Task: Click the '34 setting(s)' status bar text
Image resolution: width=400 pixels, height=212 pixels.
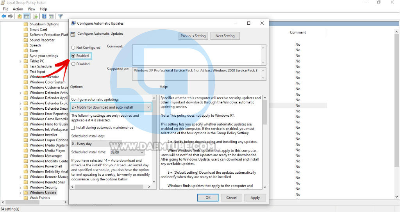Action: [10, 209]
